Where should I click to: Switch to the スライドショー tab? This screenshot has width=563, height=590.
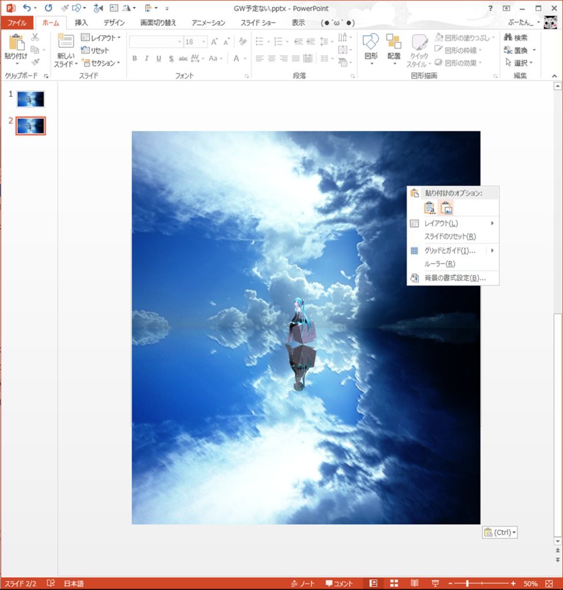click(x=258, y=23)
